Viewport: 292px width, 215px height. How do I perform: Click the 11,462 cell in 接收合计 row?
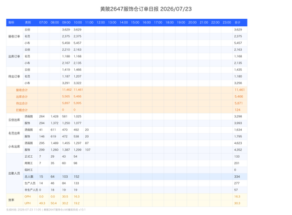click(x=67, y=89)
